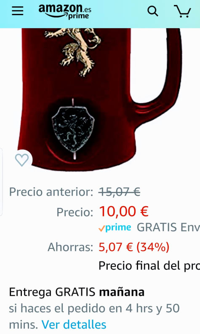Open Ver detalles delivery link

tap(74, 325)
